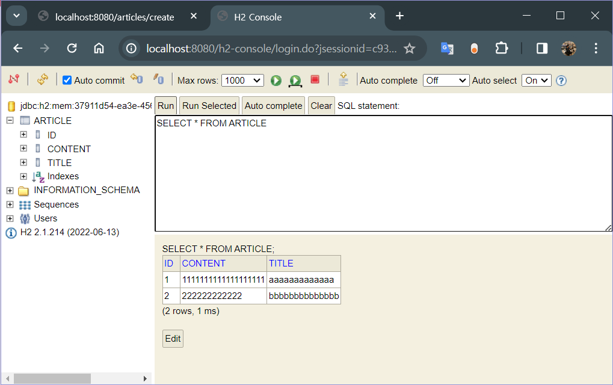Expand the Indexes node
Screen dimensions: 613x385
pyautogui.click(x=23, y=176)
